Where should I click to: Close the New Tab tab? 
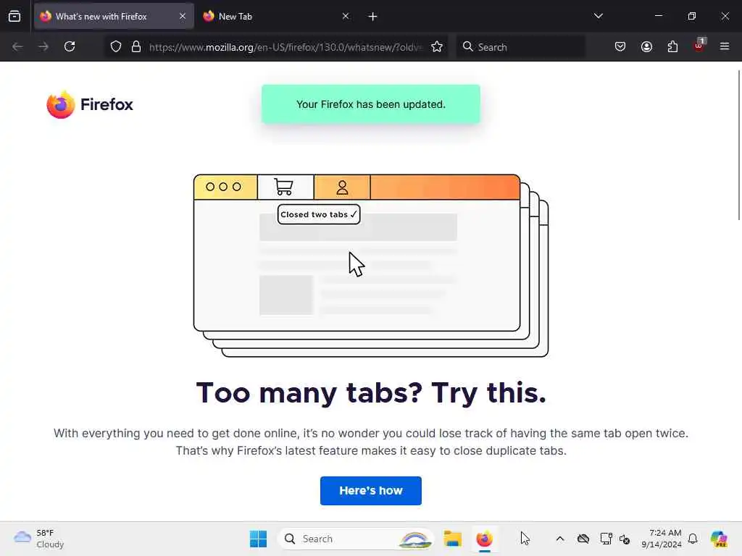pyautogui.click(x=346, y=16)
